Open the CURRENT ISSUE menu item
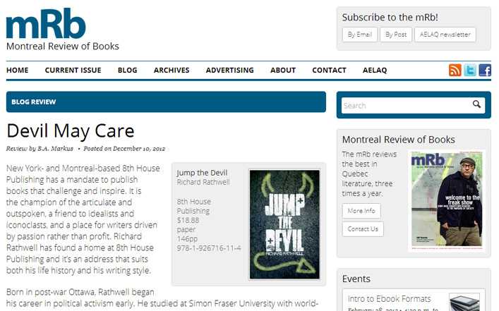The width and height of the screenshot is (499, 311). (x=73, y=71)
